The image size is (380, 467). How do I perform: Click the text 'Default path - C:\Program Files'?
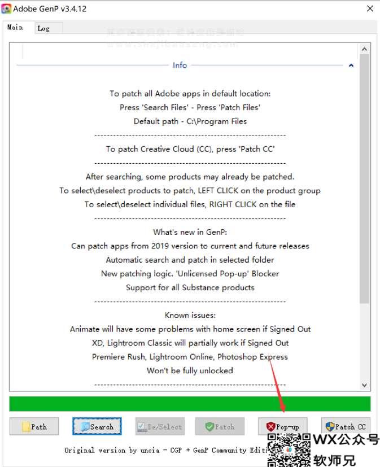190,121
